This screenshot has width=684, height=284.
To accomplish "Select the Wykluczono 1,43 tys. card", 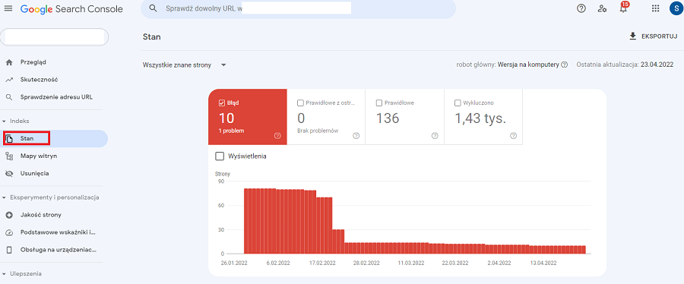I will [x=483, y=117].
